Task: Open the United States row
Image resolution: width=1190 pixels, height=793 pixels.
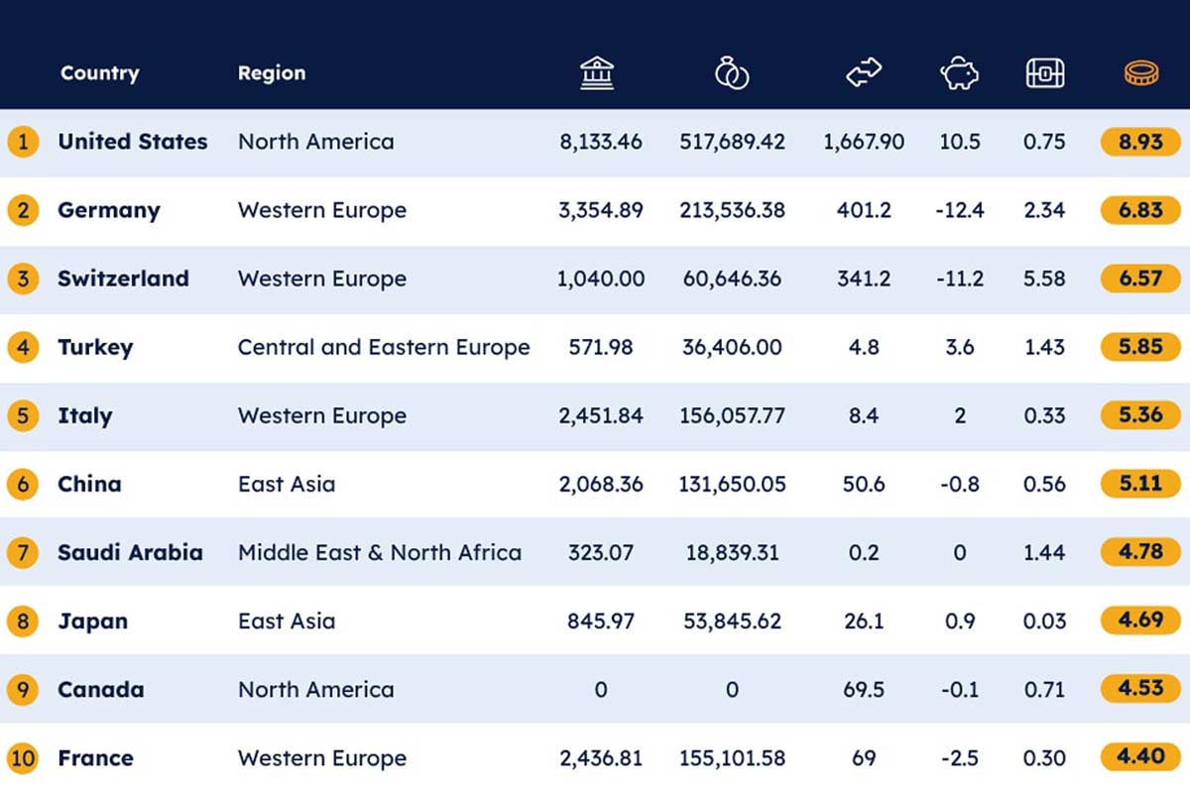Action: coord(595,142)
